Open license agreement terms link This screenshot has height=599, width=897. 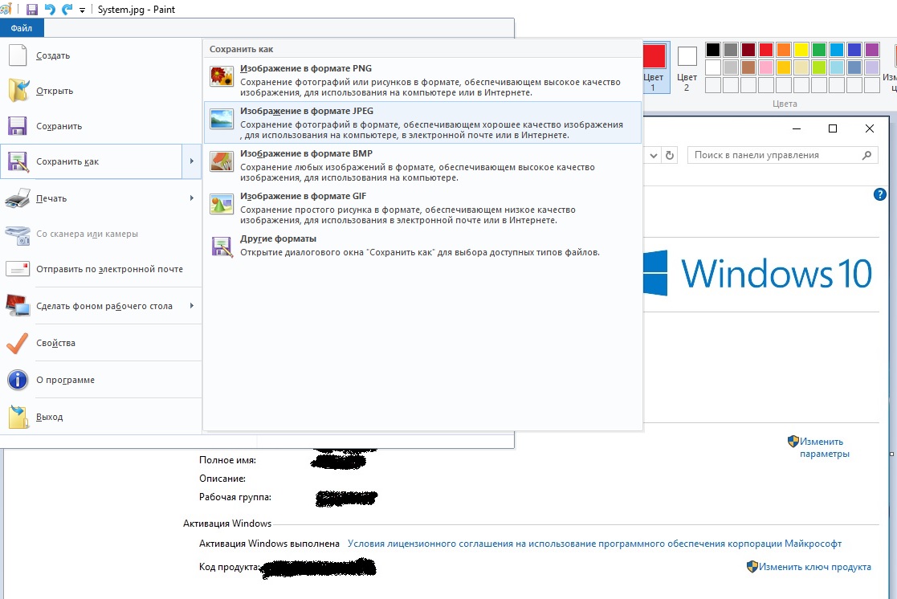click(594, 544)
